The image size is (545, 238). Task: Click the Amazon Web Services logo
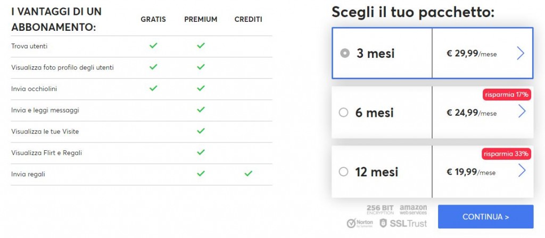pyautogui.click(x=413, y=209)
